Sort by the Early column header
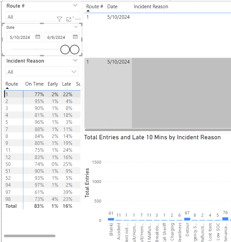231x242 pixels. point(53,84)
